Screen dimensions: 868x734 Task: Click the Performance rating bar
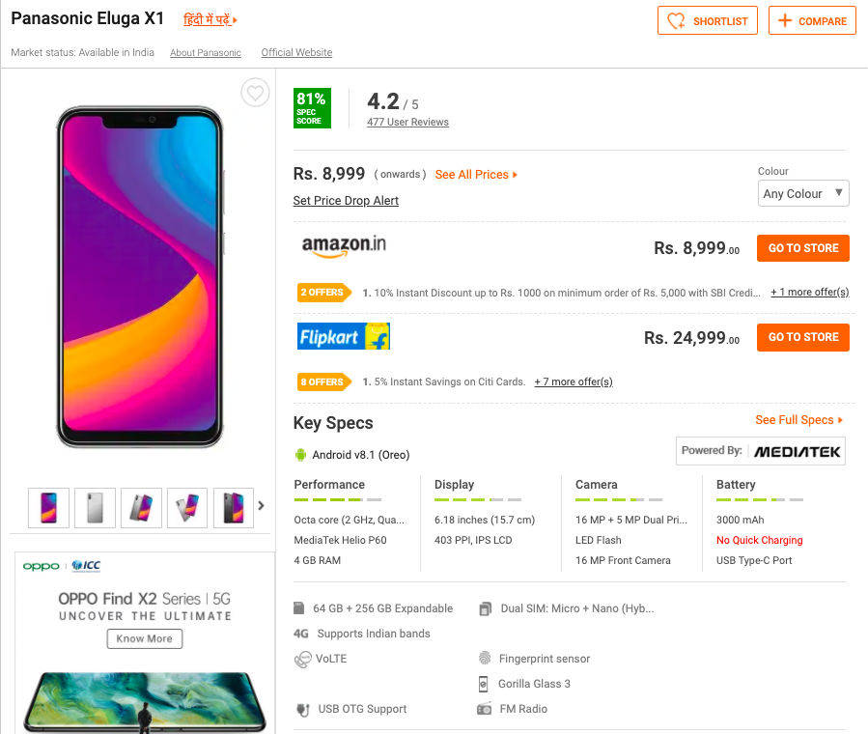coord(337,499)
